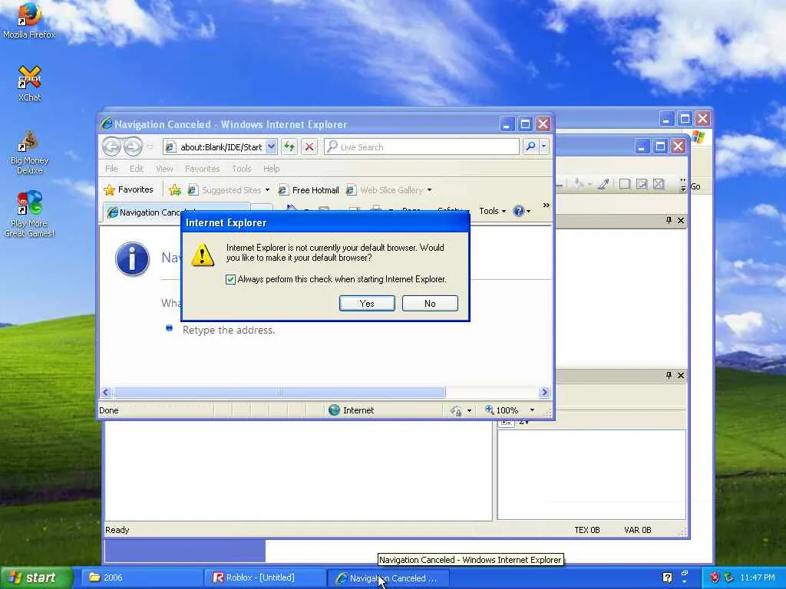Click the square-with-arrow icon in Roblox toolbar

[642, 184]
